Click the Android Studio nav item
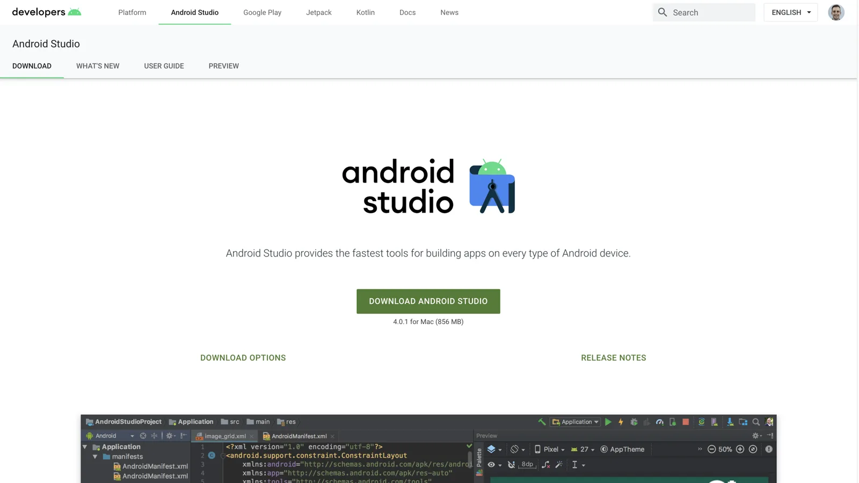 point(195,12)
